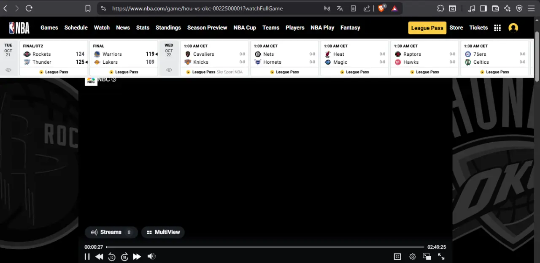This screenshot has height=263, width=540.
Task: Go back in browser
Action: 5,8
